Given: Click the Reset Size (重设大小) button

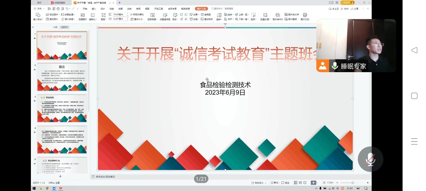Looking at the screenshot, I should (137, 19).
